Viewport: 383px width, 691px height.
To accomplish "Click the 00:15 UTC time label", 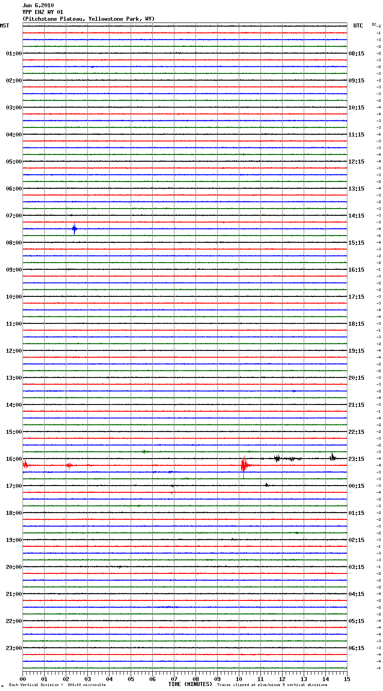I will (356, 486).
